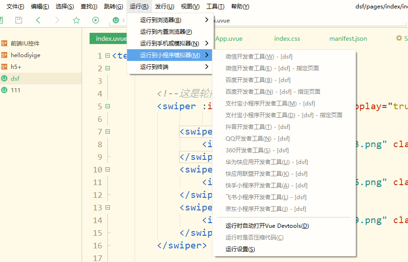Screen dimensions: 408x262
Task: Select the hellodiyige project
Action: [41, 55]
